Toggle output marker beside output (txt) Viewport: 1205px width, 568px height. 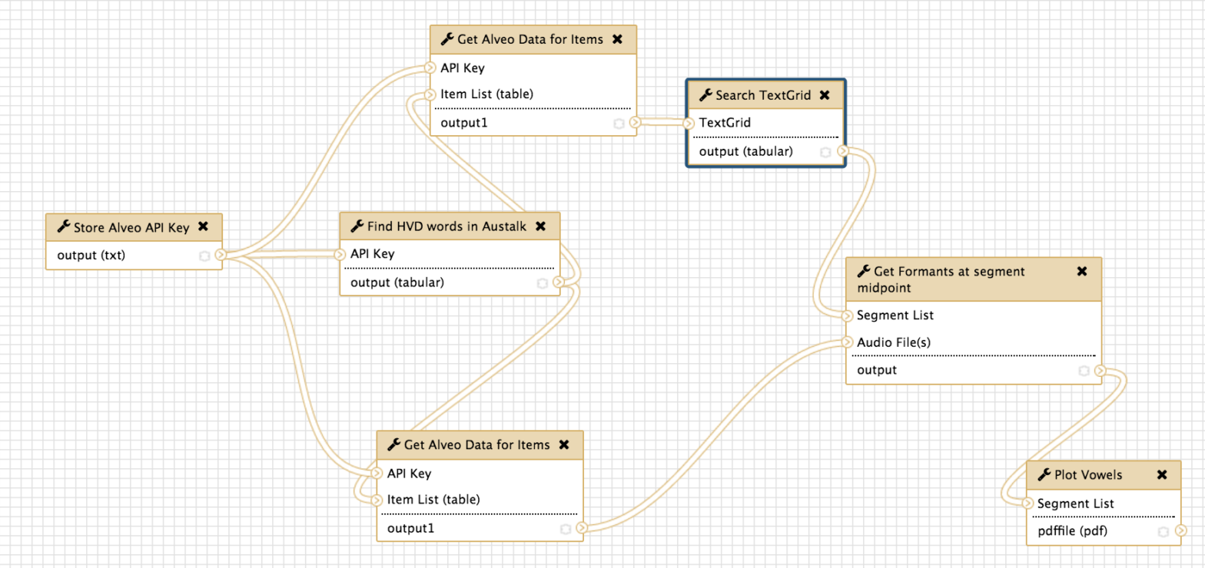pyautogui.click(x=204, y=256)
